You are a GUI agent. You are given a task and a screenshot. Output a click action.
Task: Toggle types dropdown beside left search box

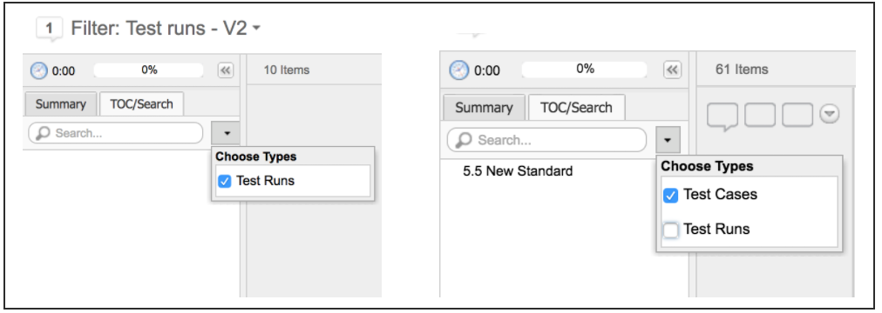click(227, 134)
